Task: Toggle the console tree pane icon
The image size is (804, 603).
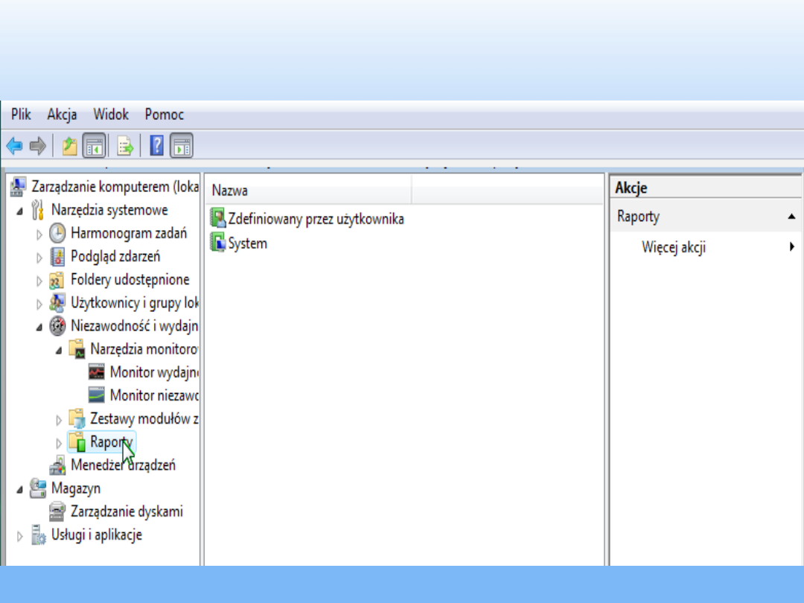Action: tap(94, 145)
